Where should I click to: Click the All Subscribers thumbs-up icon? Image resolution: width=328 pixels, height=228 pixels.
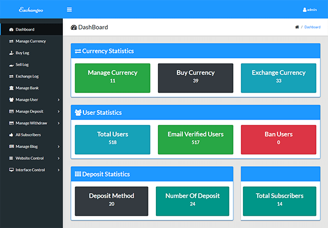click(11, 135)
